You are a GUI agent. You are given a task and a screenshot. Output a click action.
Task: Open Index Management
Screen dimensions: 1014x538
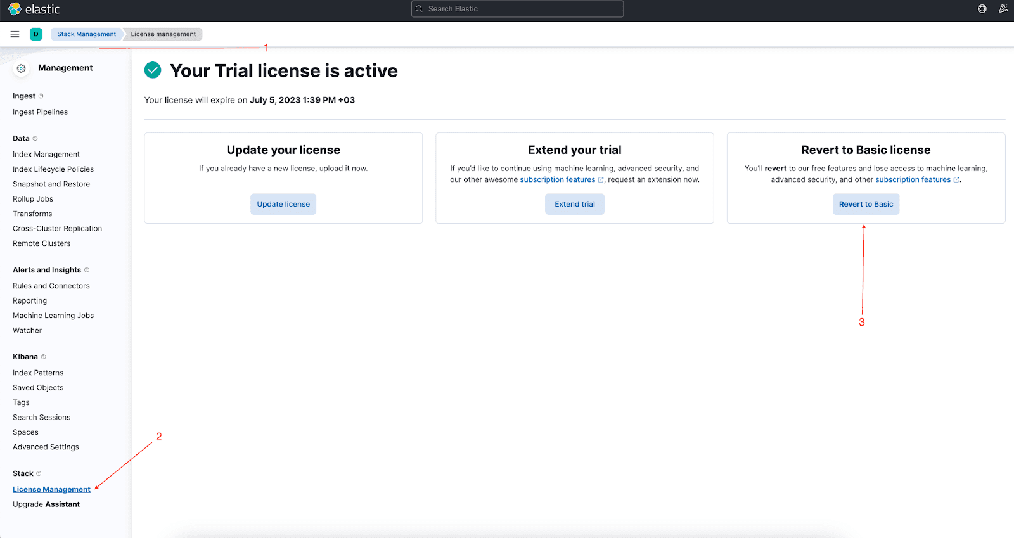tap(46, 155)
